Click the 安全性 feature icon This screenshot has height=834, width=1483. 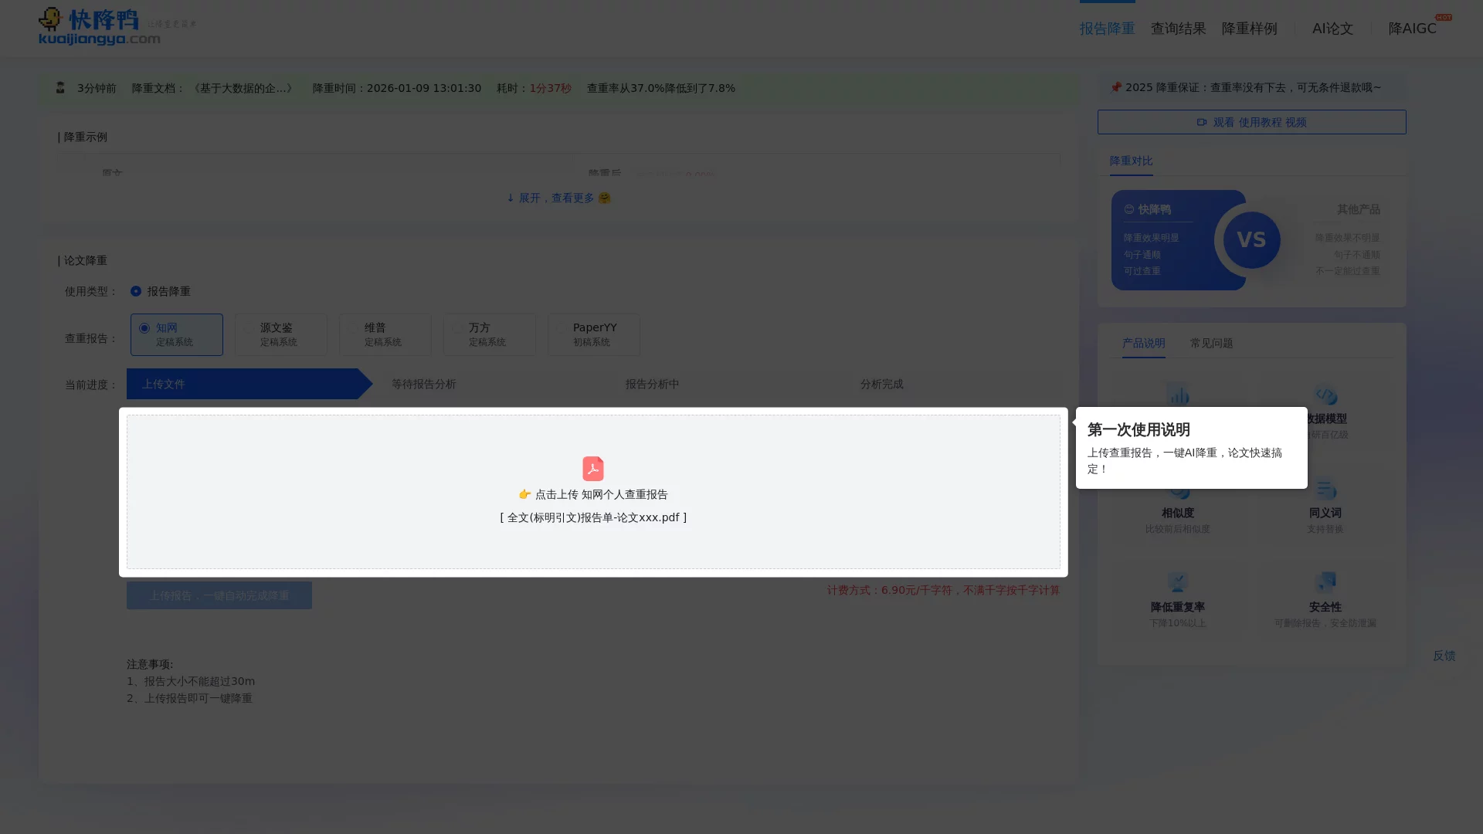[1325, 583]
